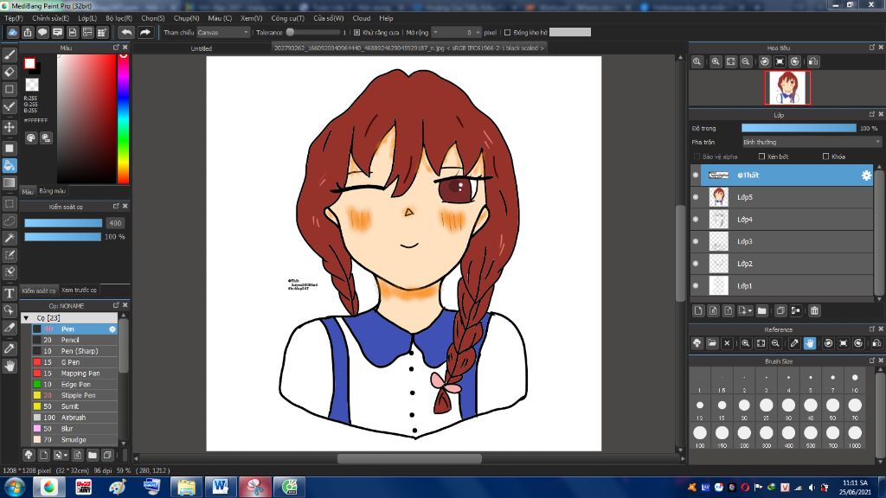Select the Magic Wand tool
The image size is (886, 498).
pos(10,238)
